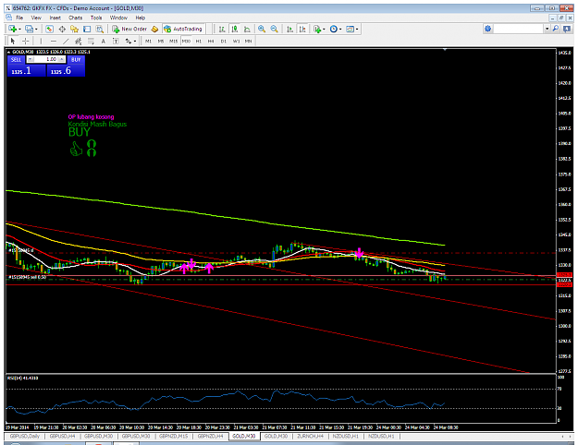
Task: Select the Crosshair tool
Action: coord(26,42)
